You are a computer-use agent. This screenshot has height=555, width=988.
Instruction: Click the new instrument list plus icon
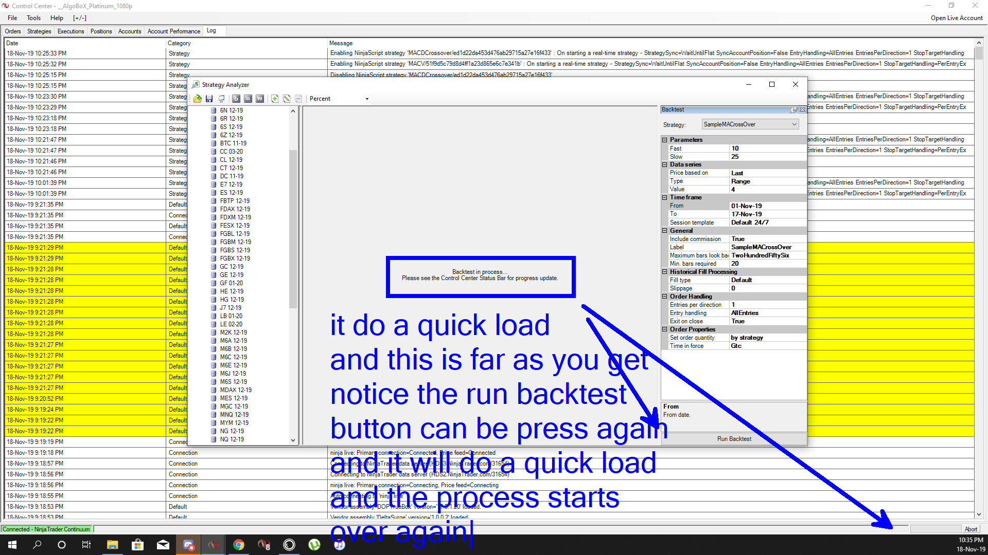275,99
